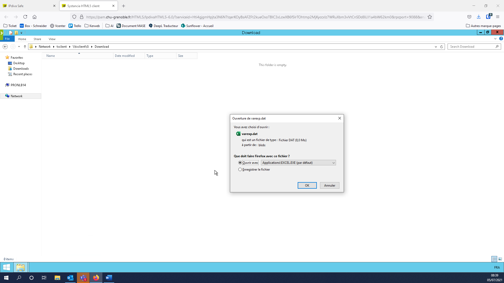Open Outlook from Windows taskbar

coord(70,278)
